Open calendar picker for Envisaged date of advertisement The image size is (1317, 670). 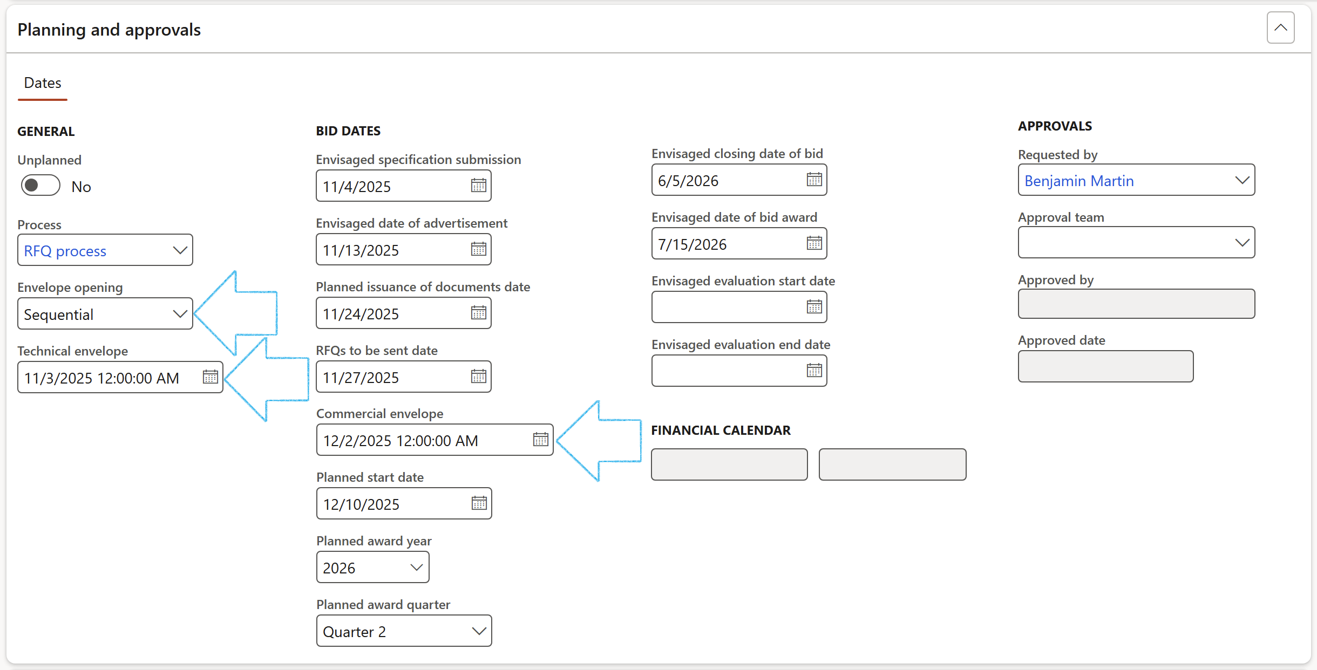(x=478, y=250)
